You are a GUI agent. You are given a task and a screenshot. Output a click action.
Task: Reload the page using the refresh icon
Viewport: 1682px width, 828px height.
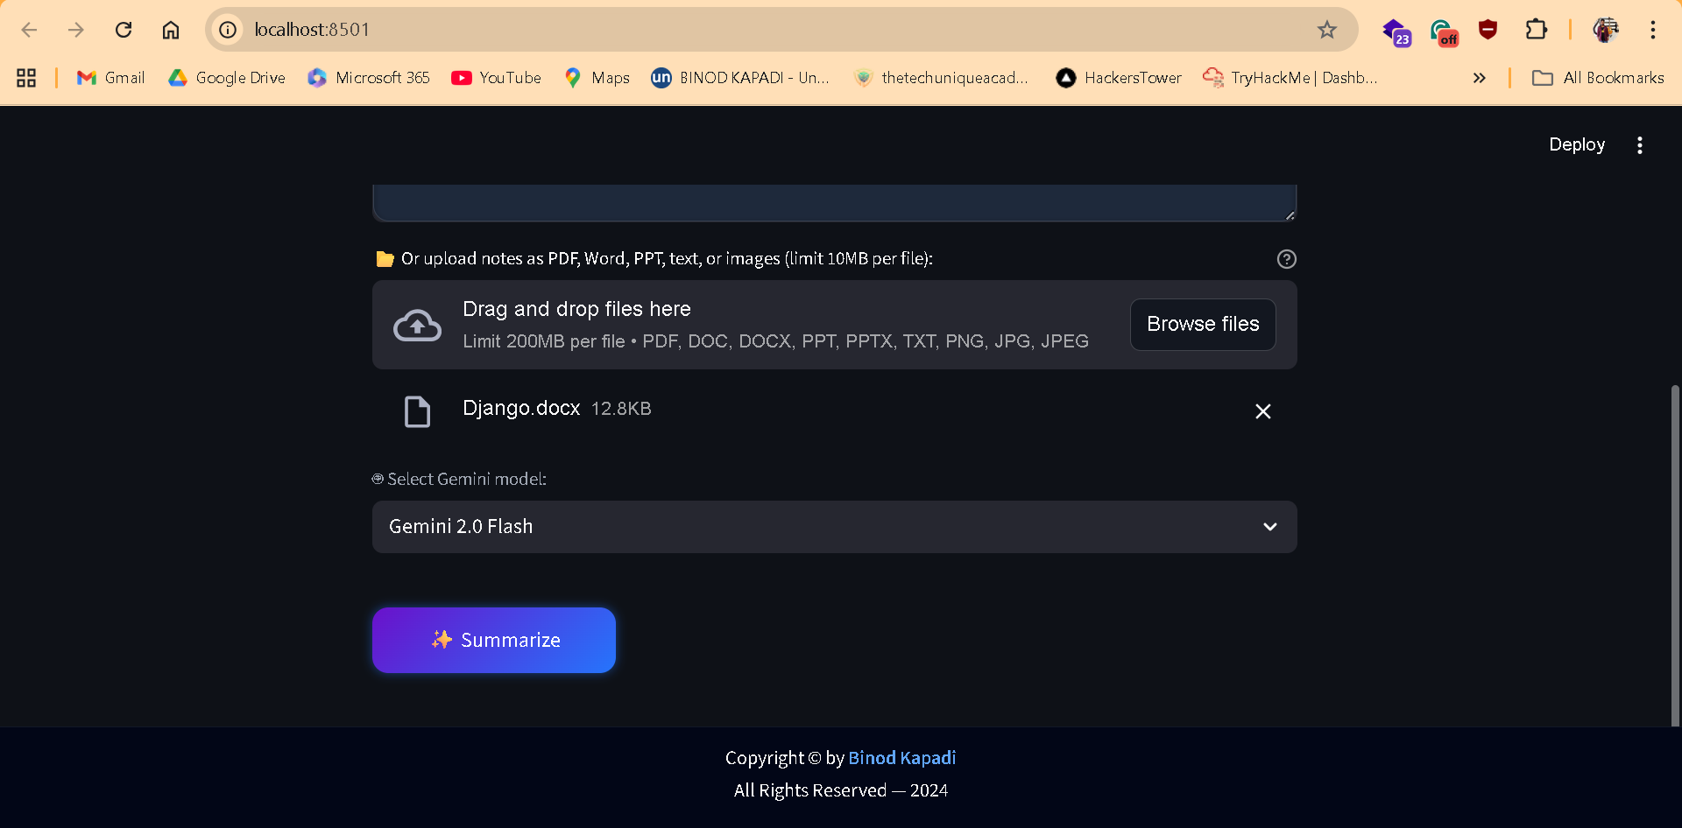pos(124,29)
